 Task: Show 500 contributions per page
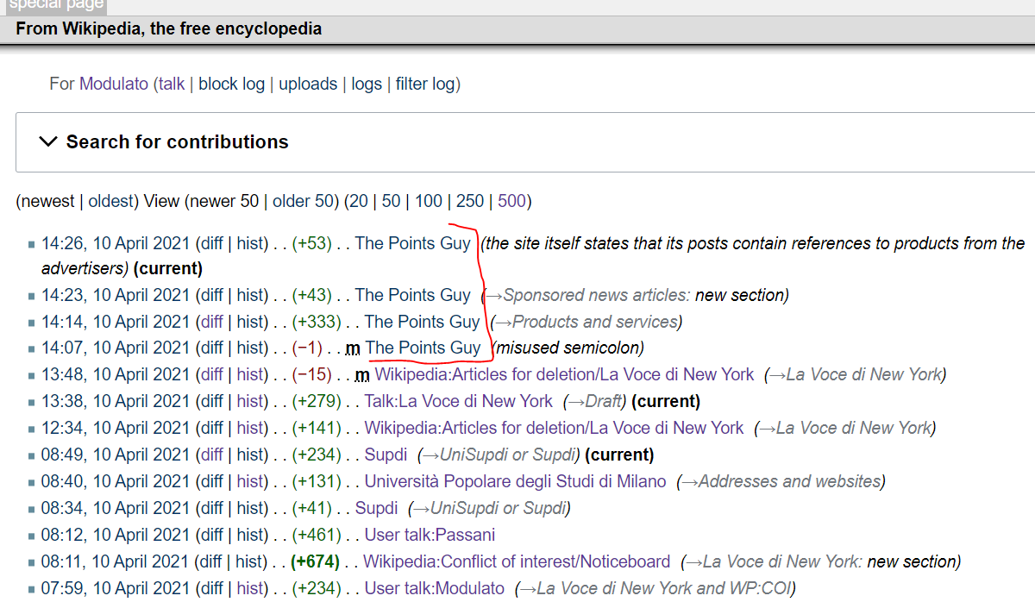[x=511, y=201]
